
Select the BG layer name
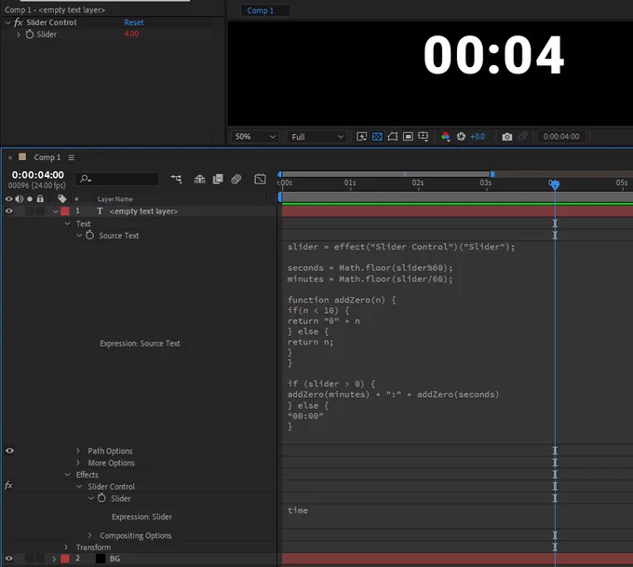point(114,559)
